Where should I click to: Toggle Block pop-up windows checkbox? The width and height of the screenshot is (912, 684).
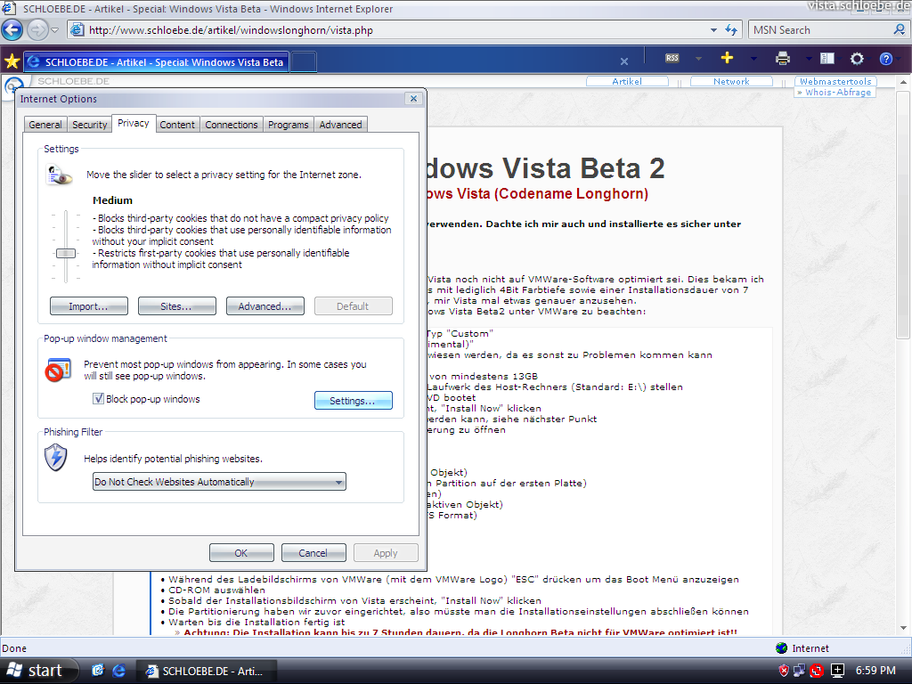point(98,398)
